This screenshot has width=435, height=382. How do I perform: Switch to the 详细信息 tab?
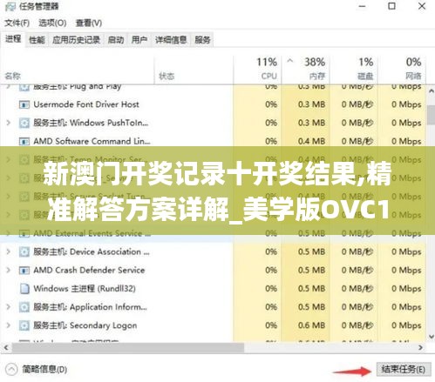(171, 40)
